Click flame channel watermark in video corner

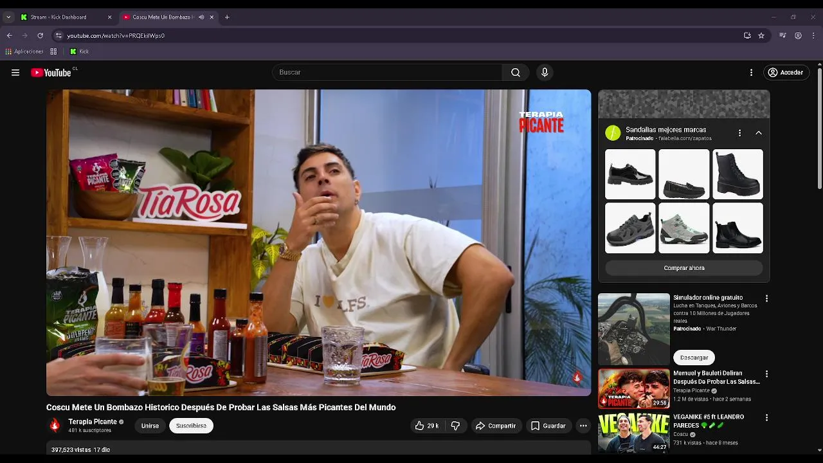pos(577,377)
